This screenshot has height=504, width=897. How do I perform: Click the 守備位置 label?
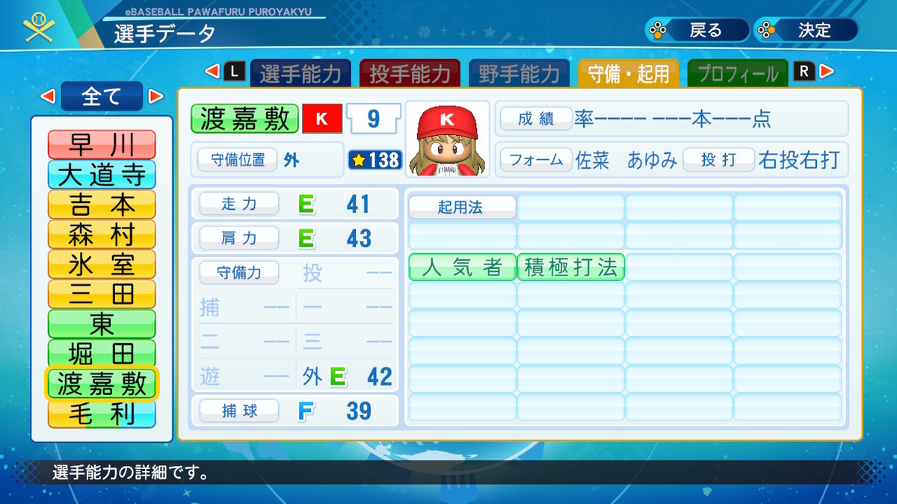(x=236, y=159)
